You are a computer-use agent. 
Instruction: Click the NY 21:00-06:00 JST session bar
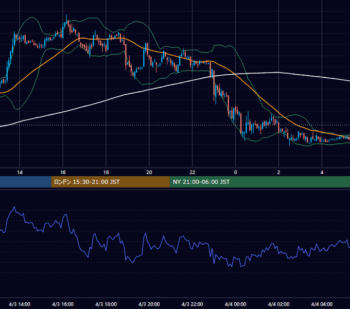[260, 182]
